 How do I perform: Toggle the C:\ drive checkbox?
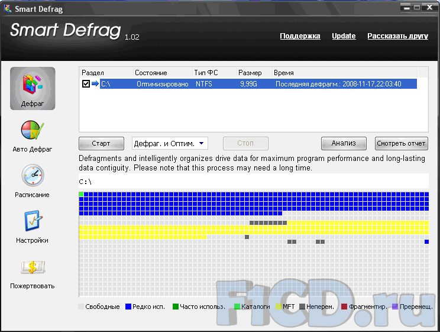[86, 83]
